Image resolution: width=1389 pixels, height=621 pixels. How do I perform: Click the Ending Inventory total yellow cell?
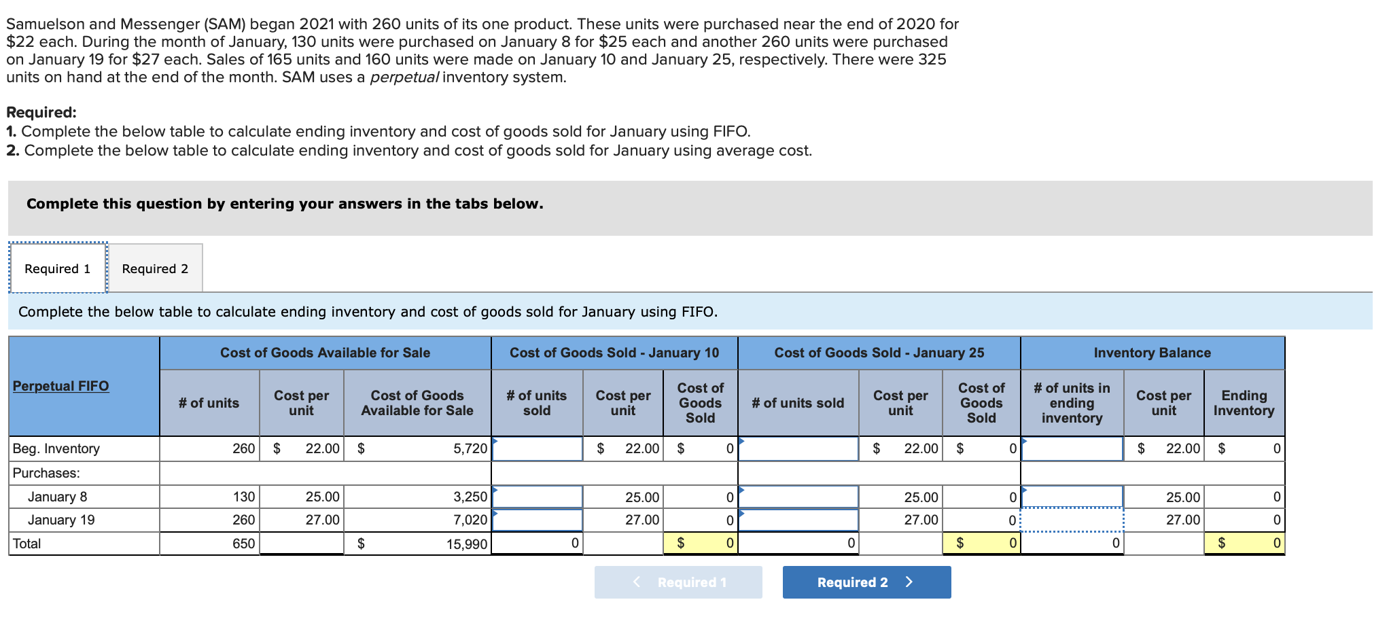[1244, 543]
